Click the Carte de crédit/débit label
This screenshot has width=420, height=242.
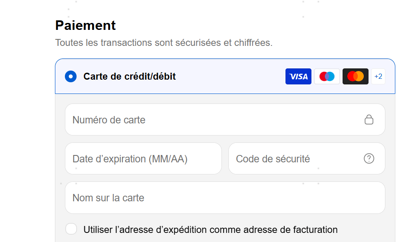pos(130,76)
